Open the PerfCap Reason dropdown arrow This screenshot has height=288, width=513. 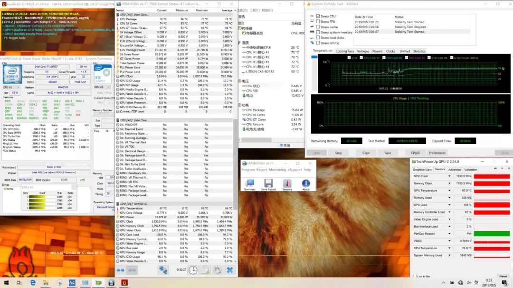(449, 234)
